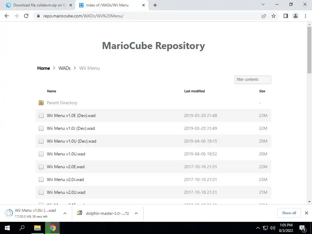Click the MarioCube Repository heading
Viewport: 312px width, 234px height.
pyautogui.click(x=154, y=46)
